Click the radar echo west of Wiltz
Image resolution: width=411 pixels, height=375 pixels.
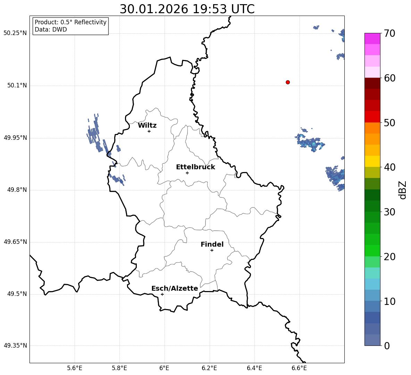click(95, 134)
